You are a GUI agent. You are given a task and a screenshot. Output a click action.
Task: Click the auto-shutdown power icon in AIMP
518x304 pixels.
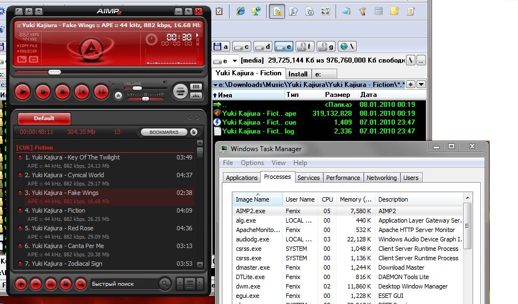pos(151,40)
